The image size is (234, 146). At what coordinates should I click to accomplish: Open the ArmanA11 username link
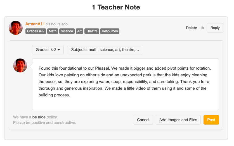(35, 24)
